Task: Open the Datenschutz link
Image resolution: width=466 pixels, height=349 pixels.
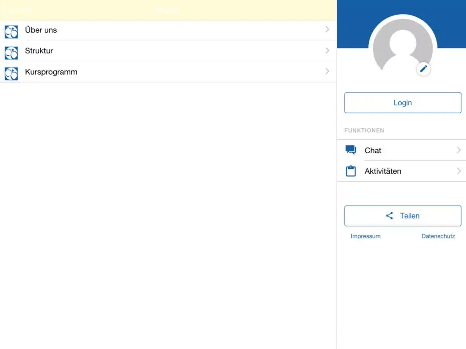Action: point(438,236)
